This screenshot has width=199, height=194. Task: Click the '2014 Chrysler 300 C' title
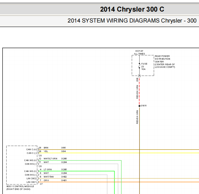point(132,9)
